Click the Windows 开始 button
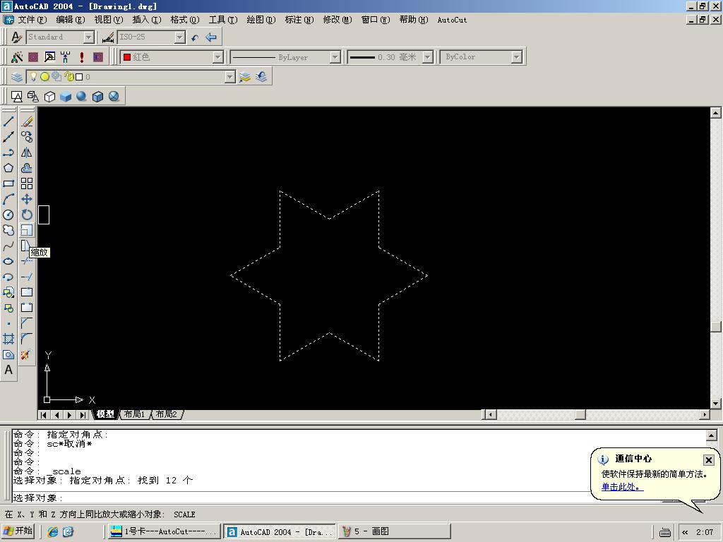This screenshot has width=723, height=542. pos(19,531)
